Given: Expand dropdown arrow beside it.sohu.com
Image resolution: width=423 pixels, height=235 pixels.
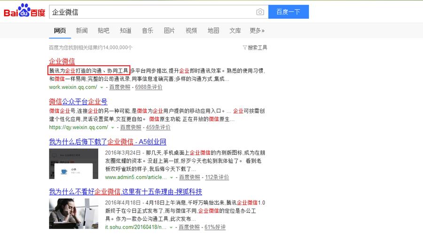Looking at the screenshot, I should [171, 227].
